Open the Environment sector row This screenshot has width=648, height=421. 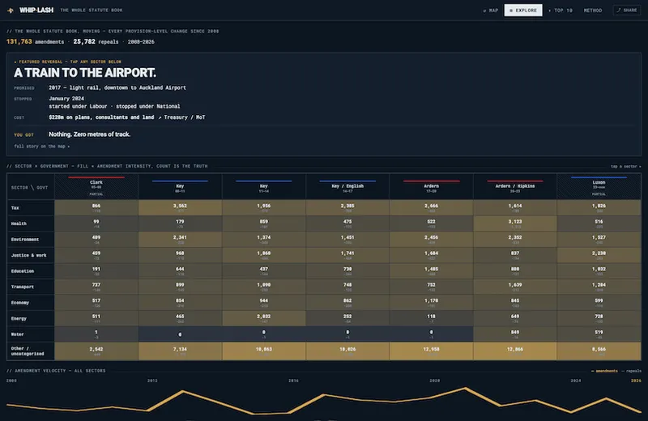tap(324, 239)
